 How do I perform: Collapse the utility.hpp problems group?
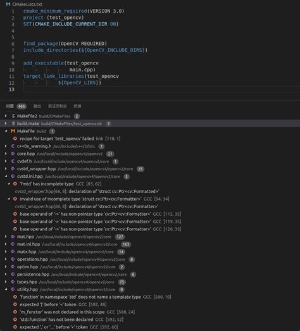(6, 289)
